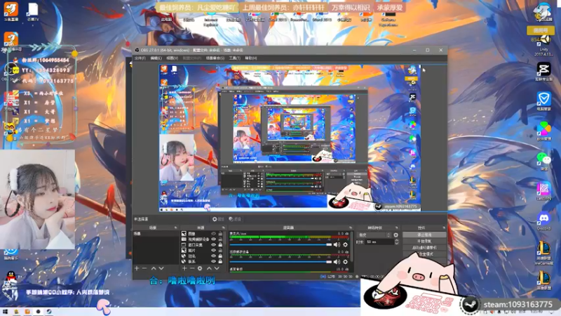Launch the LetsVPN desktop shortcut
Image resolution: width=561 pixels, height=316 pixels.
[544, 190]
